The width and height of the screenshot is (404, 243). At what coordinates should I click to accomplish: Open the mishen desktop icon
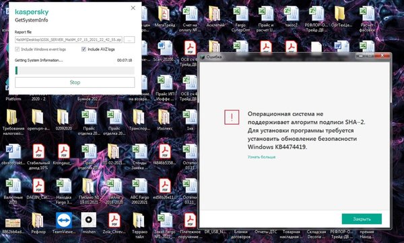[89, 220]
